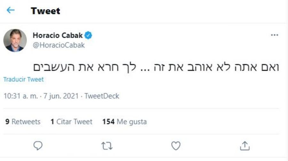Click the Traducir Tweet link

(x=23, y=79)
